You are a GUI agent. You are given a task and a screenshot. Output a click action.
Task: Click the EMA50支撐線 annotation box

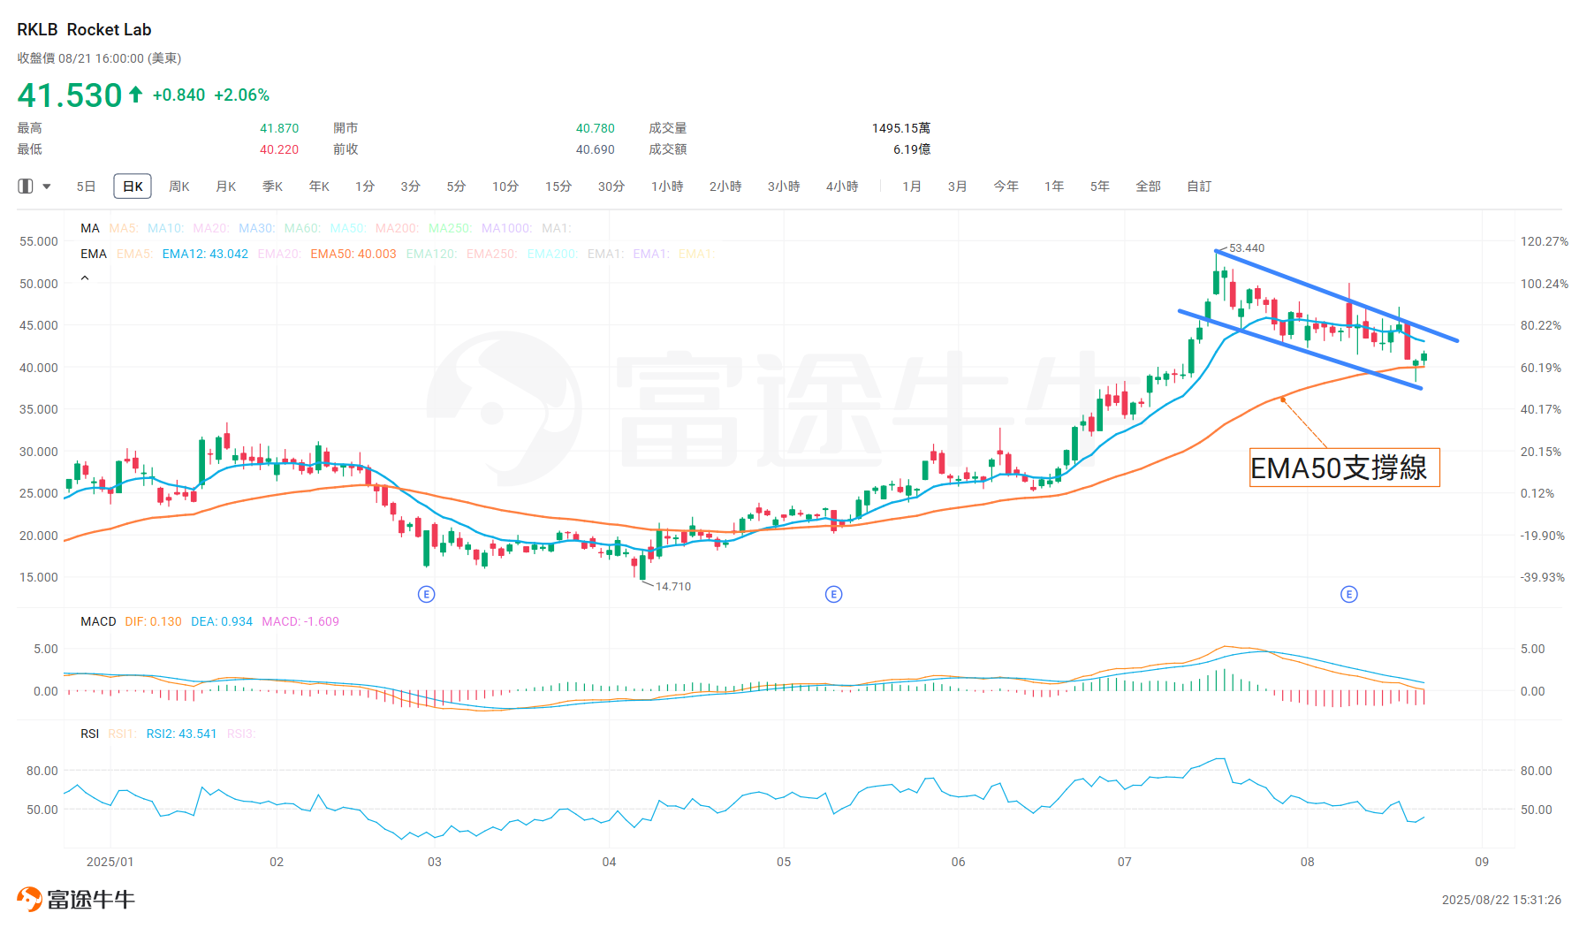(x=1343, y=468)
